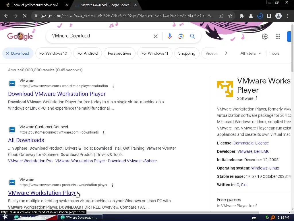The height and width of the screenshot is (221, 294).
Task: Open the Chrome three-dot menu
Action: (288, 16)
